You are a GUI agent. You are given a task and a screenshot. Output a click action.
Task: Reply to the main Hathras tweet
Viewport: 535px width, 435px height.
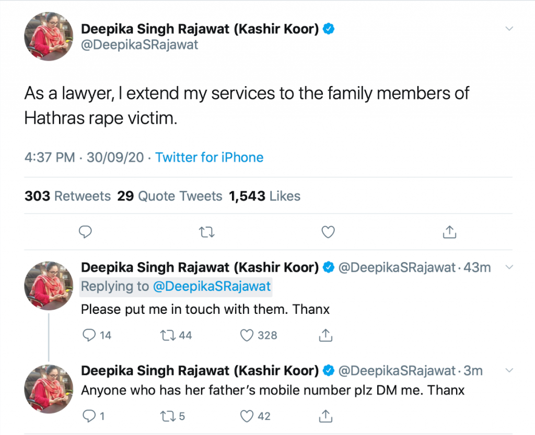coord(85,231)
